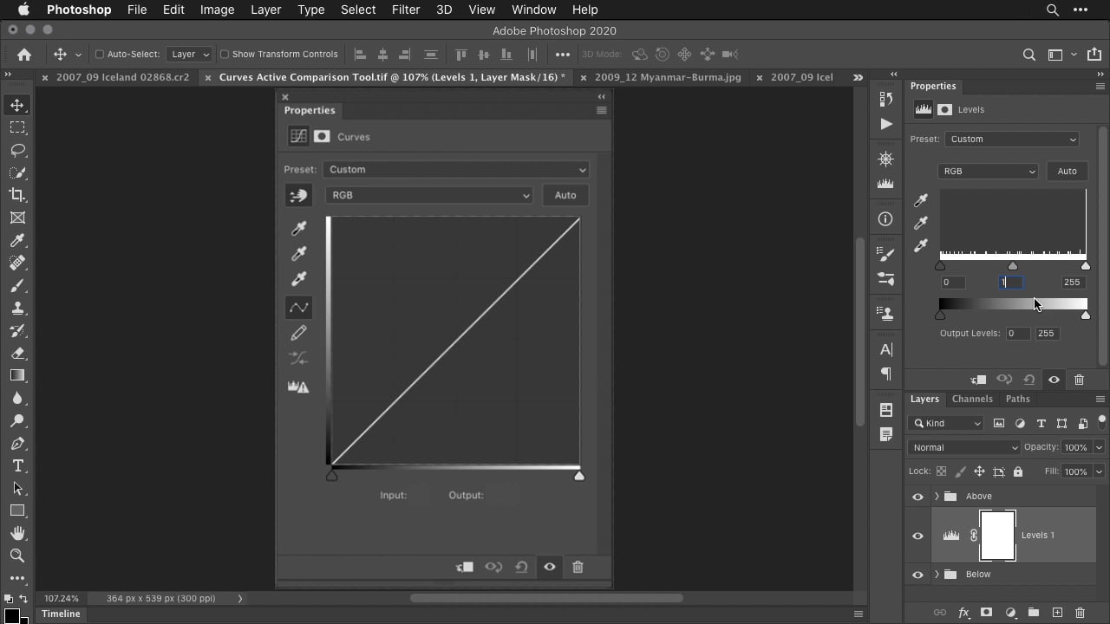Image resolution: width=1110 pixels, height=624 pixels.
Task: Click the Levels midtone value field
Action: click(1012, 283)
